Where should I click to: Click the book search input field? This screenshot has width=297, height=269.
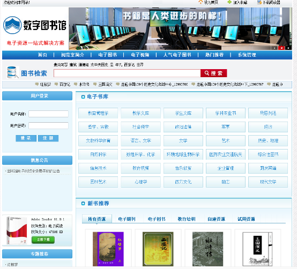[x=127, y=73]
